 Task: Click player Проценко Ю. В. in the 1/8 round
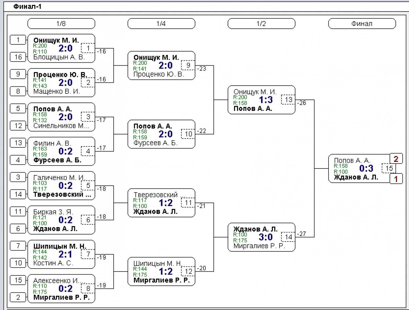(x=60, y=74)
